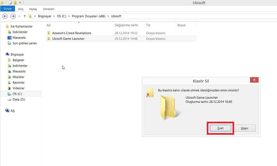
Task: Open İndirilenler under Sık Kullanılanlar
Action: pos(20,32)
